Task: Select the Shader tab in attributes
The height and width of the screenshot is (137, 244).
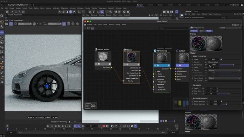Action: 209,31
